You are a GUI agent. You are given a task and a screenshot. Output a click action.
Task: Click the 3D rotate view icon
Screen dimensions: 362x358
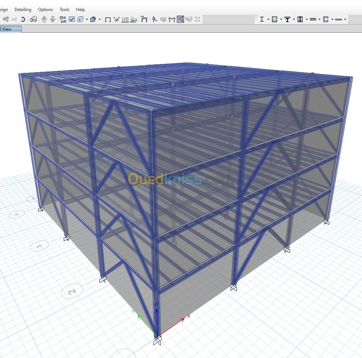[23, 19]
